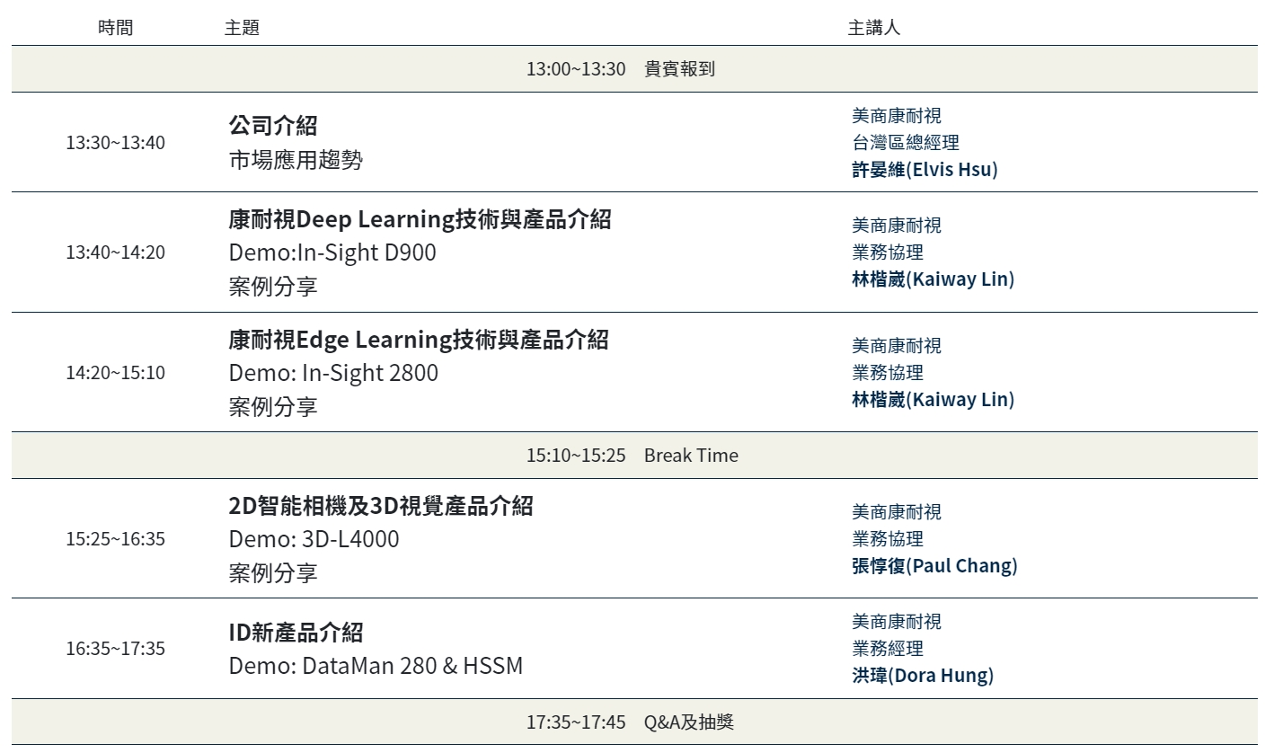Click speaker name 洪瑋(Dora Hung)
This screenshot has width=1265, height=753.
923,676
